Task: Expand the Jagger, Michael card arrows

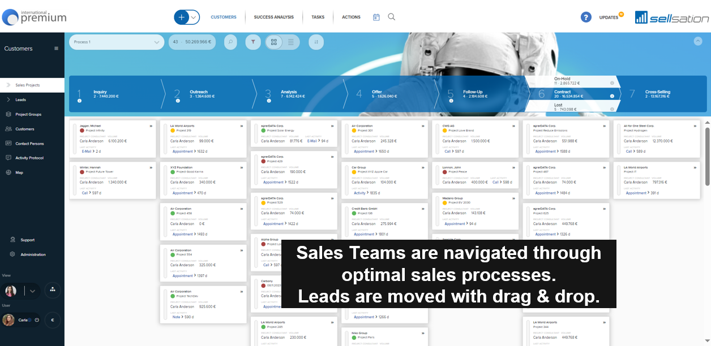Action: coord(151,126)
